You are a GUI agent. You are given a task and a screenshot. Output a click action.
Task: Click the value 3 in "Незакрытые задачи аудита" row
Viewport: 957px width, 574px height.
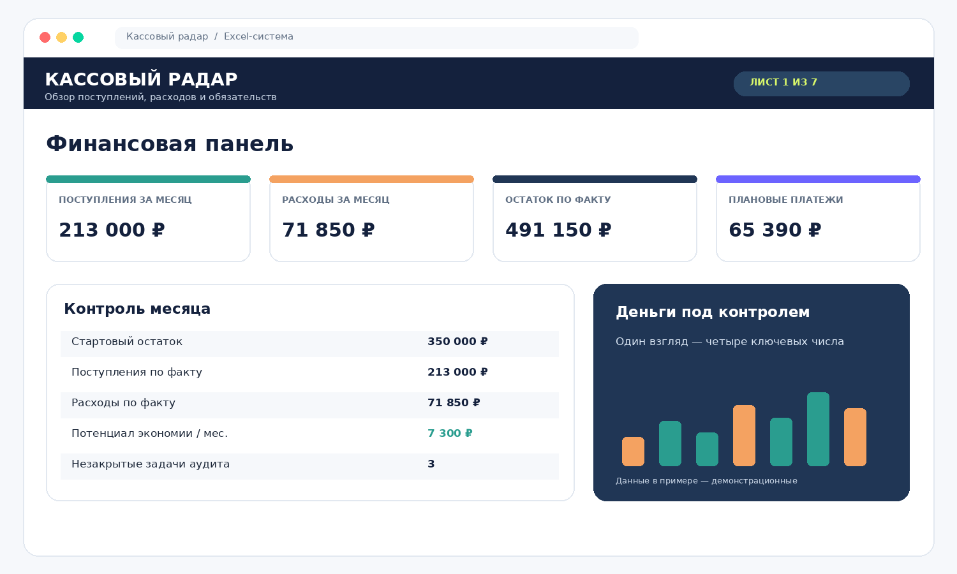(431, 464)
